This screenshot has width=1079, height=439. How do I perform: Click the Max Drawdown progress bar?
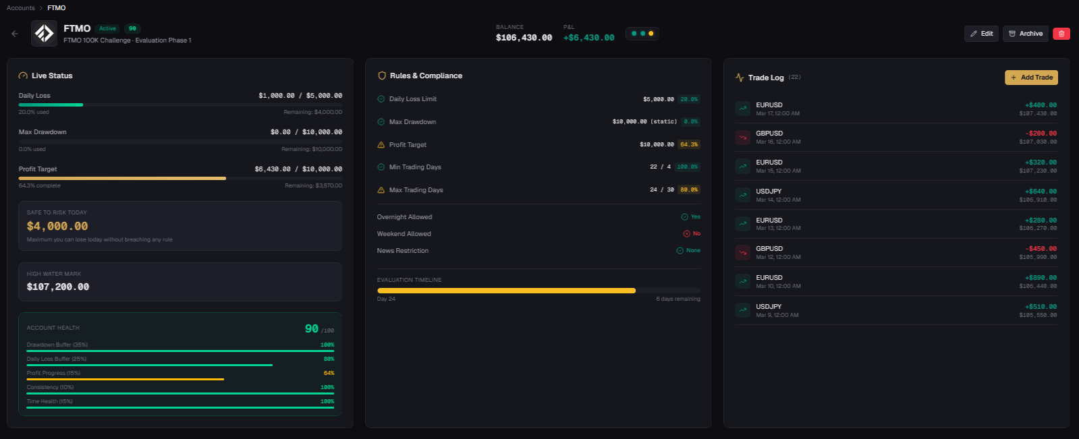180,142
